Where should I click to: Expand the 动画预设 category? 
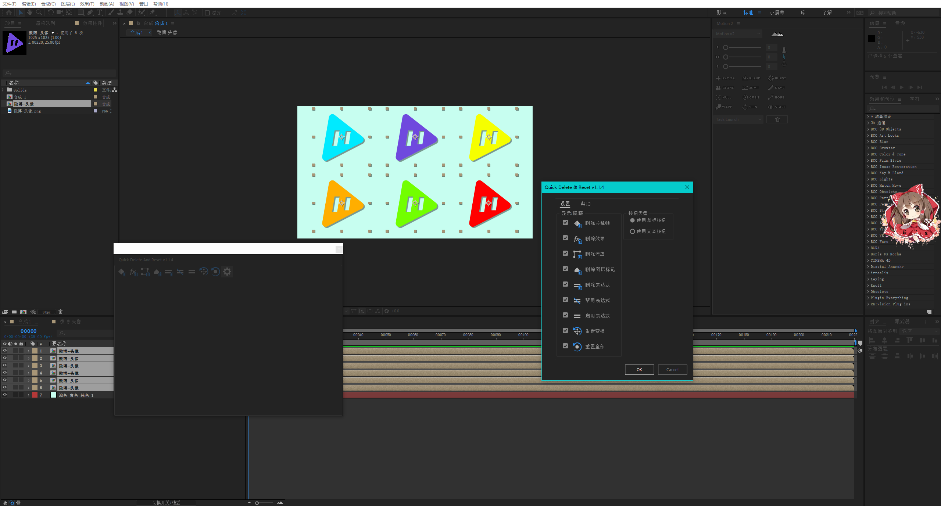click(x=868, y=117)
